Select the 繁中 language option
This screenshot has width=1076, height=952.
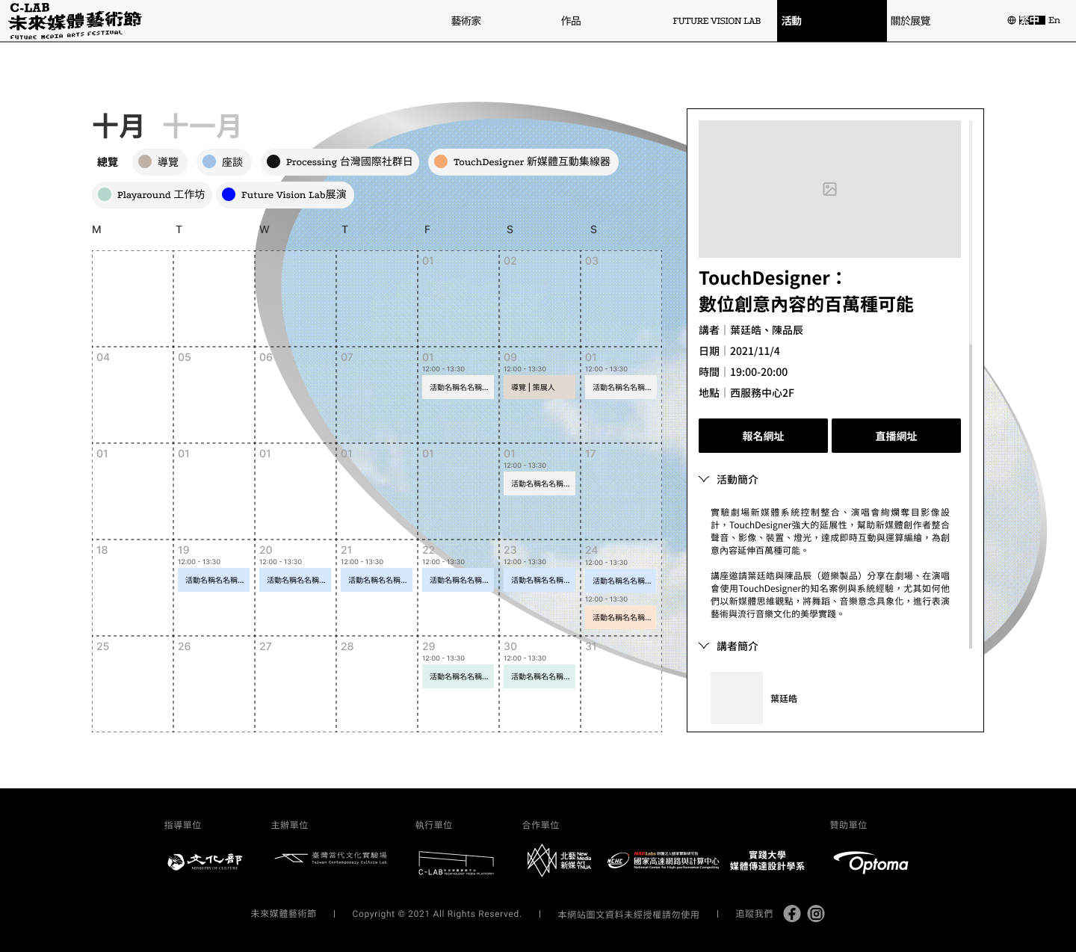(1032, 20)
